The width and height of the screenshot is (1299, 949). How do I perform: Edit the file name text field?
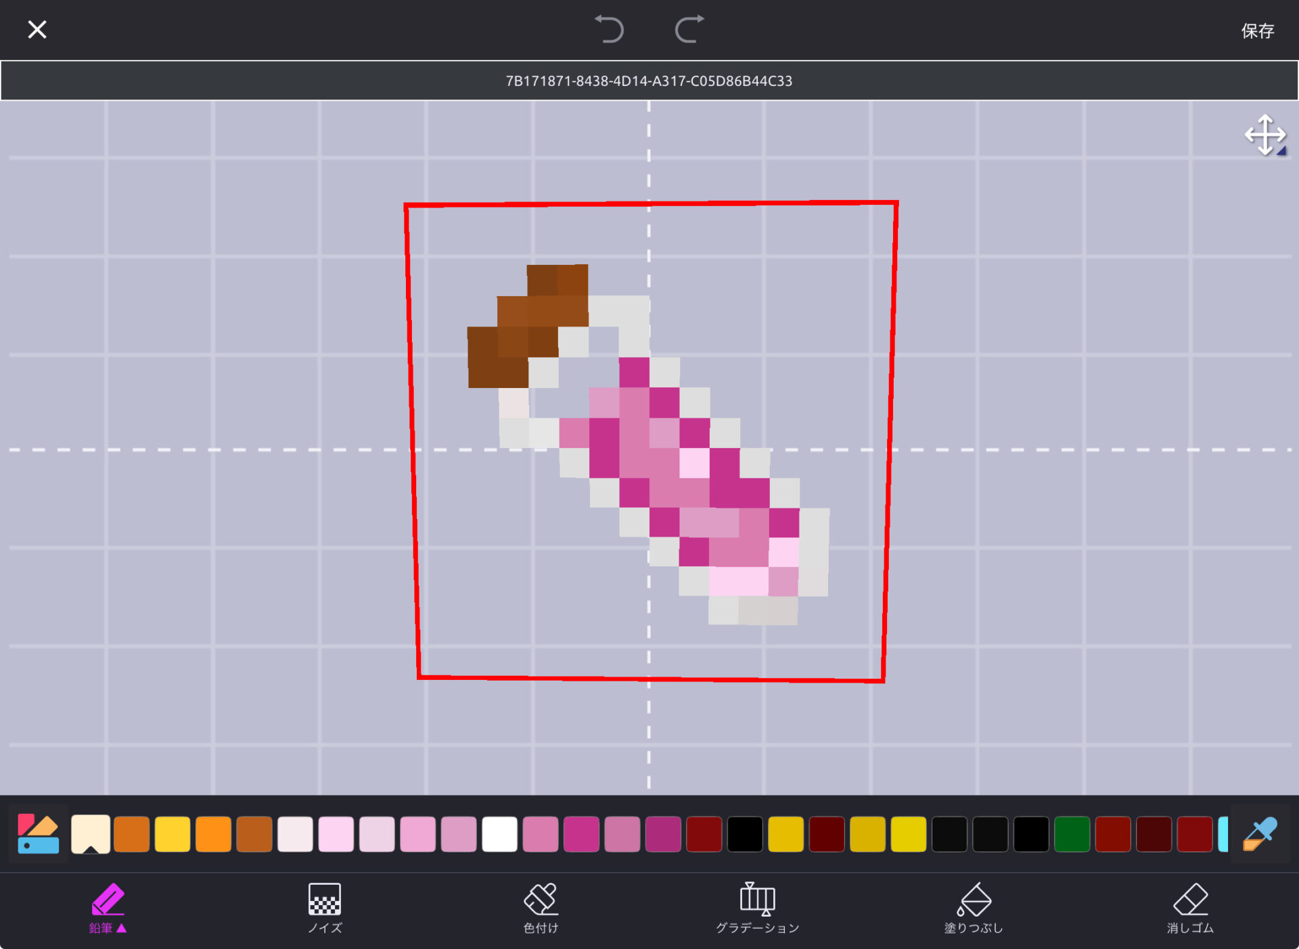coord(649,81)
